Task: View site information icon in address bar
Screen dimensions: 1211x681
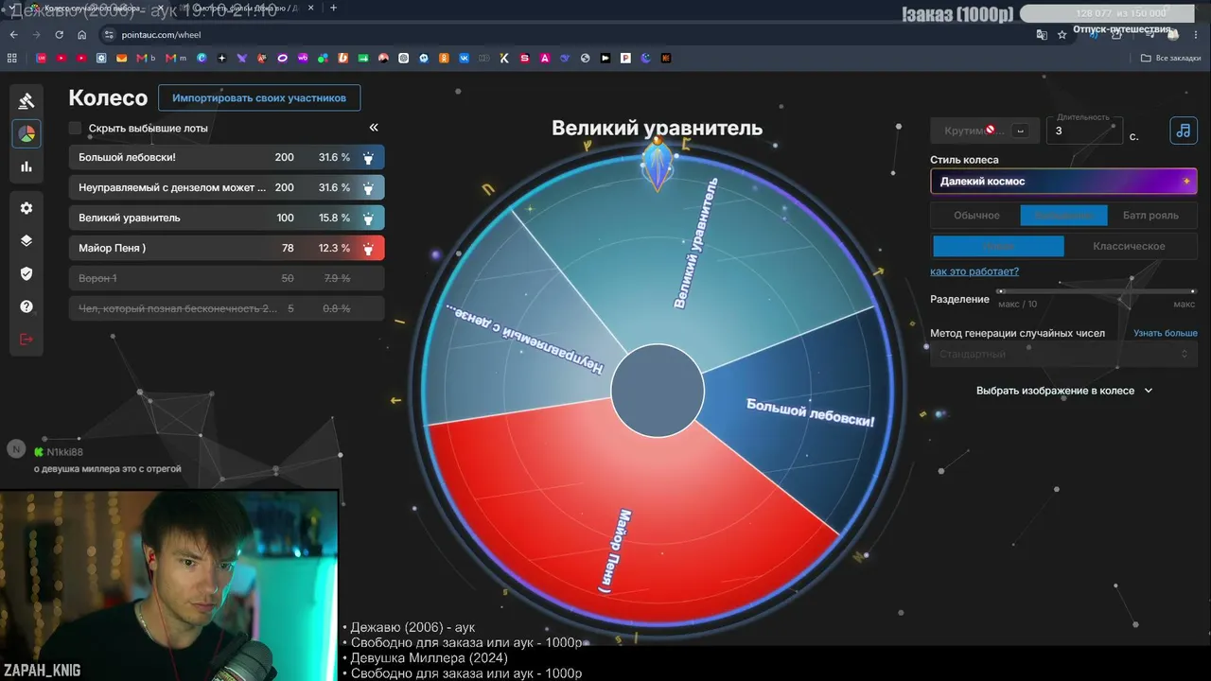Action: click(109, 34)
